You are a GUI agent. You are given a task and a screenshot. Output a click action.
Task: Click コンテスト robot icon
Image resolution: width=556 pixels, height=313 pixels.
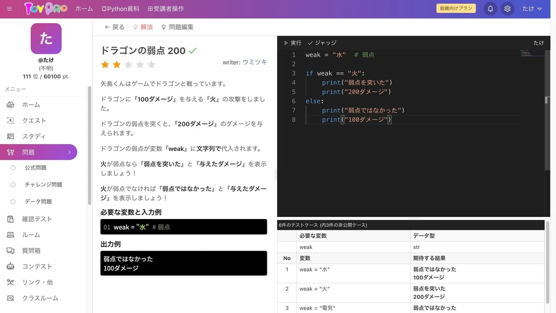click(x=10, y=266)
